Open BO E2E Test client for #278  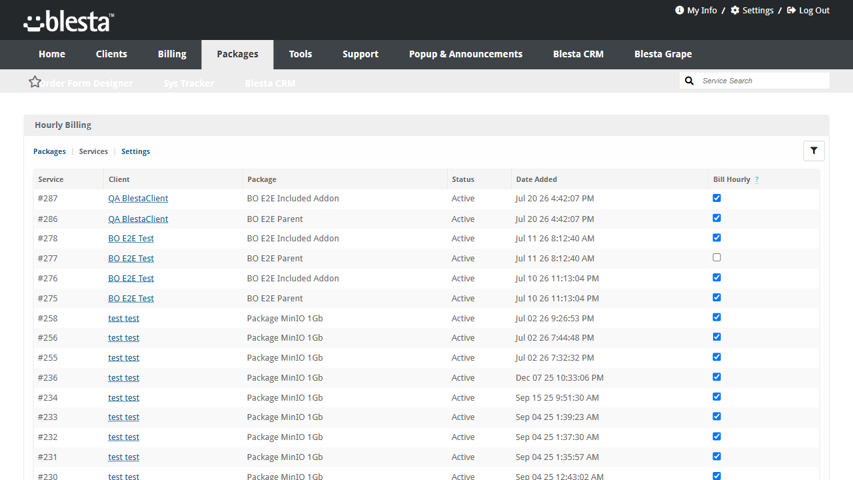(x=131, y=238)
